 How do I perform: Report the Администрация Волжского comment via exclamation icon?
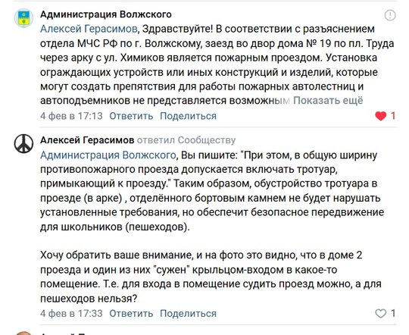click(x=390, y=15)
